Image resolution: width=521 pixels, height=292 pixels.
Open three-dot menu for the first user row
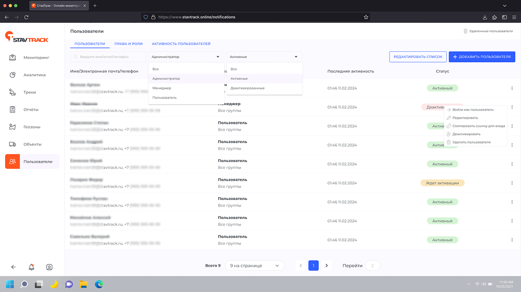(x=512, y=88)
